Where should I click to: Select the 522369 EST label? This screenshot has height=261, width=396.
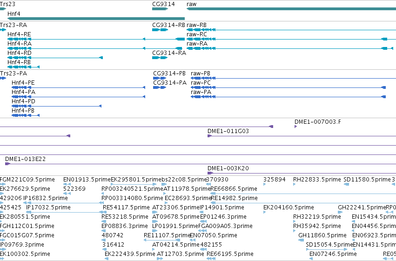click(74, 189)
